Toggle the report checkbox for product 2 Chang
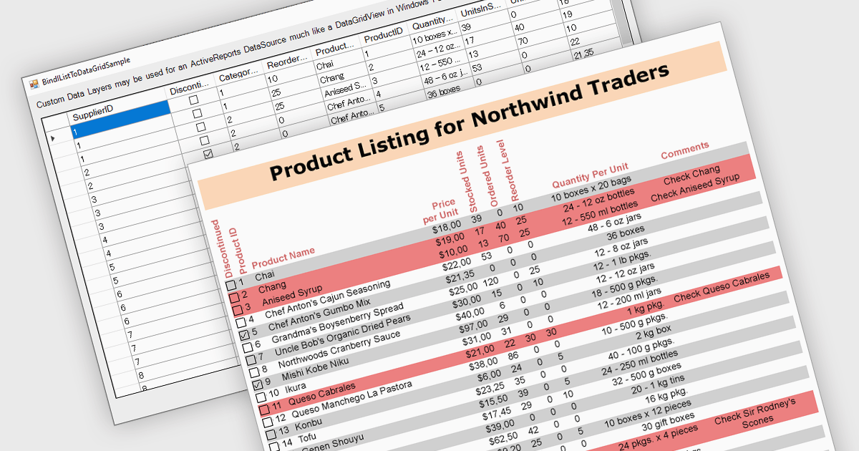This screenshot has height=451, width=859. click(235, 299)
